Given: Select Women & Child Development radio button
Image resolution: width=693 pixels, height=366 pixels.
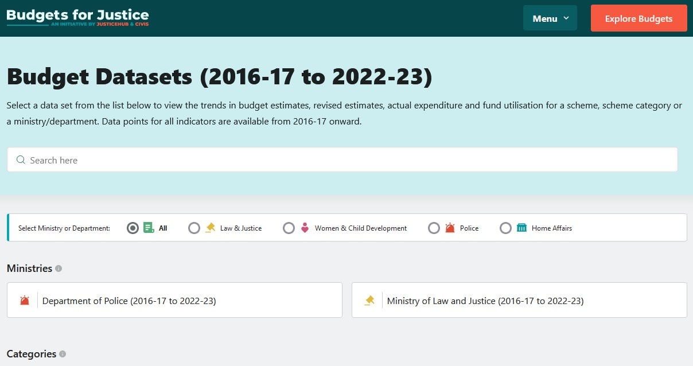Looking at the screenshot, I should click(x=289, y=228).
